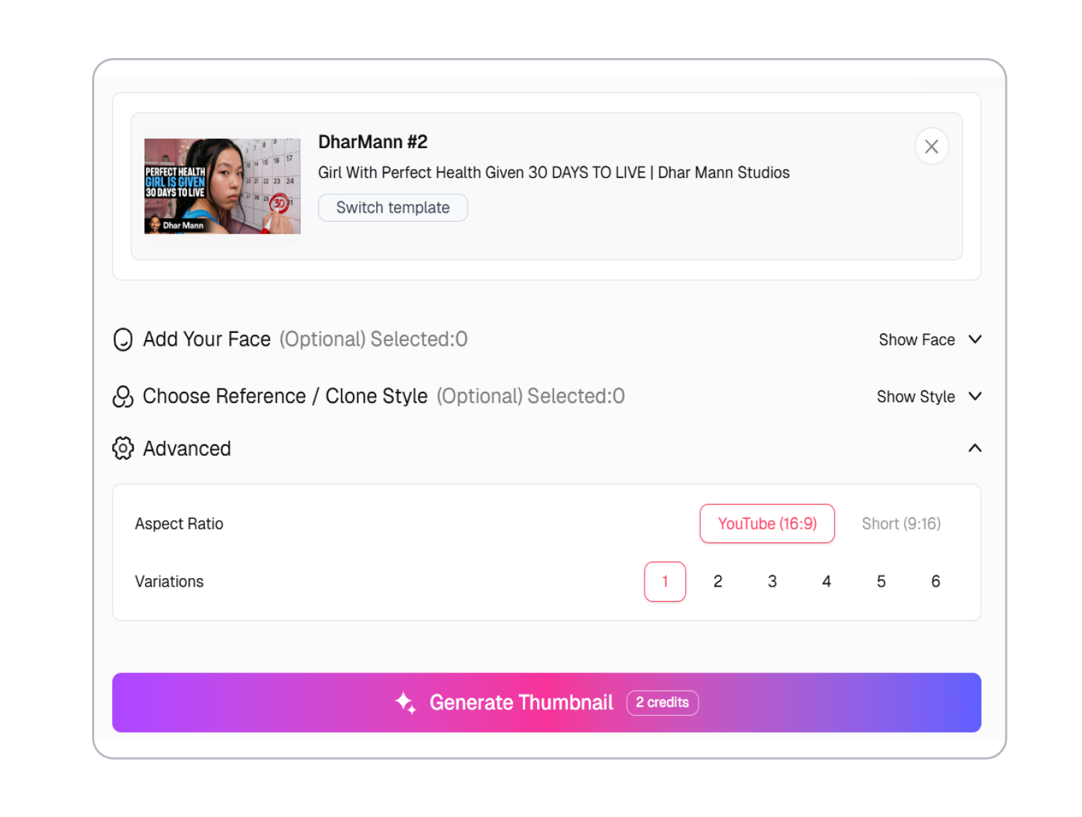Expand the Show Style chevron

(975, 396)
